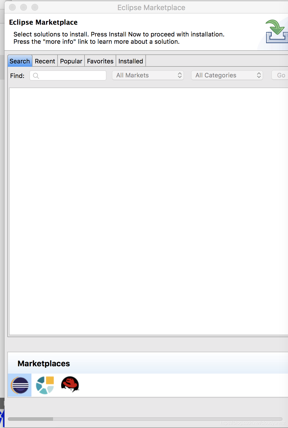Open the Red Hat marketplace icon
Image resolution: width=288 pixels, height=428 pixels.
[x=70, y=384]
